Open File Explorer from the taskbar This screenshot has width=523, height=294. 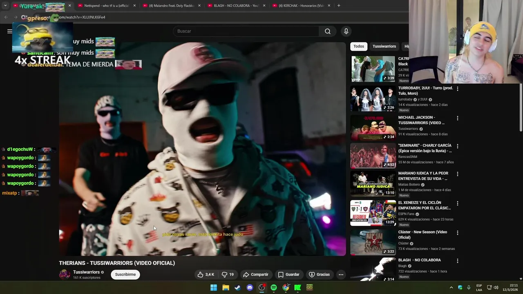226,287
